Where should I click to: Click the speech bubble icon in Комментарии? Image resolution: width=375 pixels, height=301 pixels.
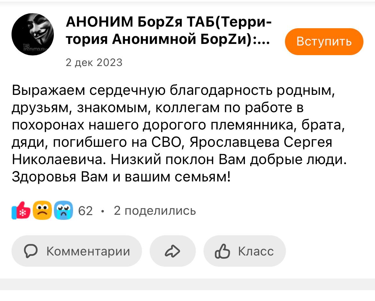point(31,251)
